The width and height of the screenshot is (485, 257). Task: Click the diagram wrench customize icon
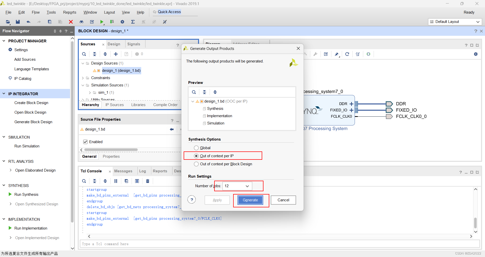click(315, 54)
